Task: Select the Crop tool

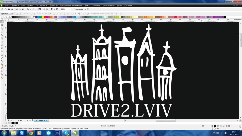Action: click(2, 25)
